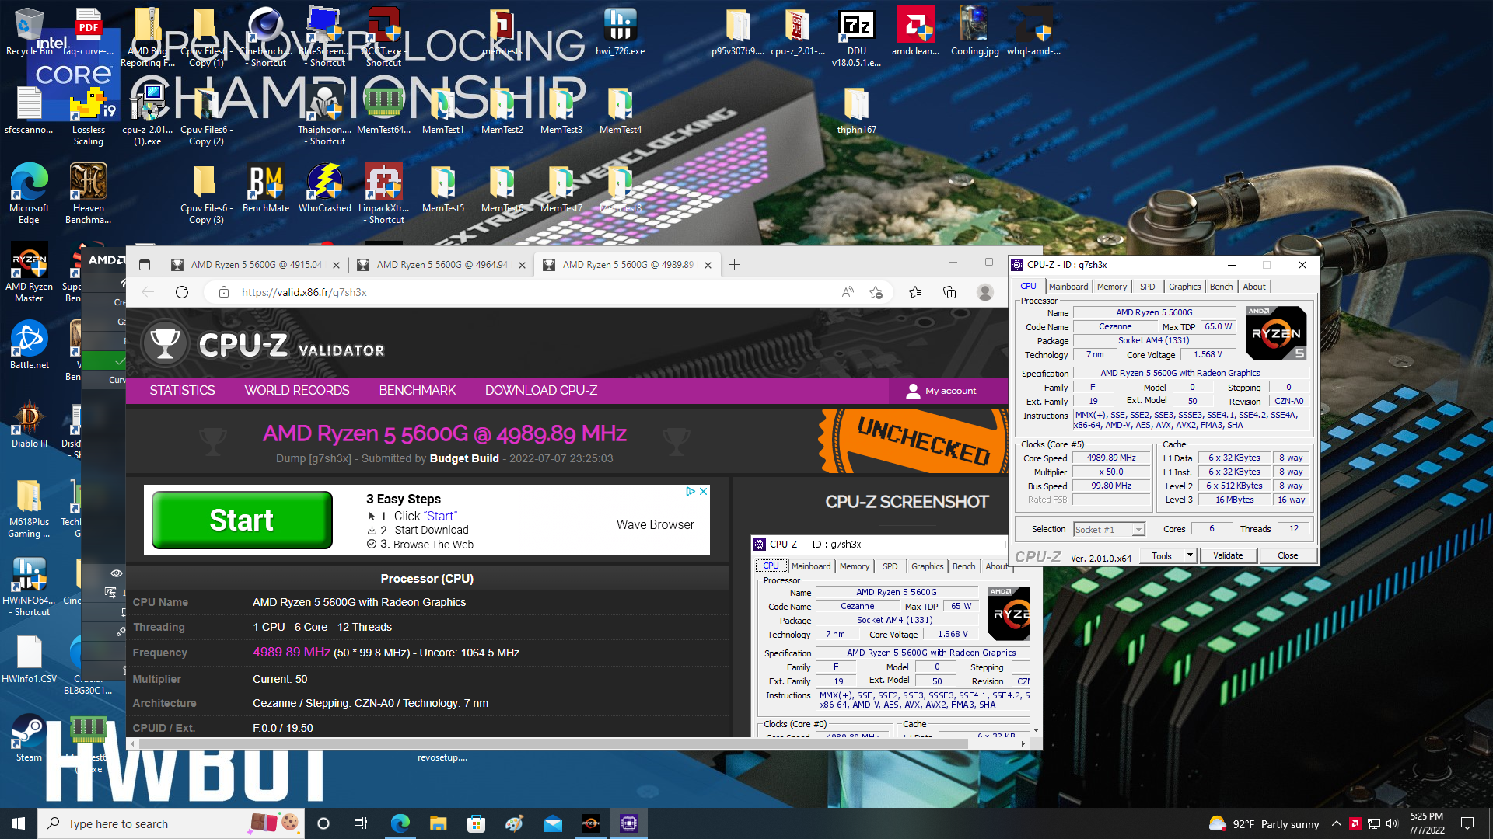Open Edge collections icon
Image resolution: width=1493 pixels, height=839 pixels.
coord(949,292)
